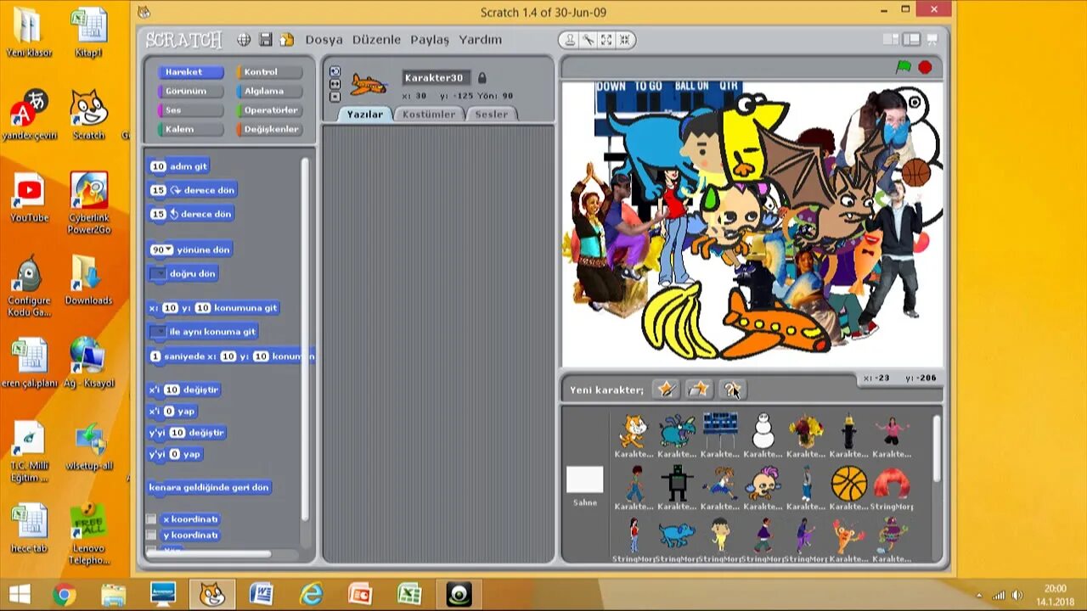Screen dimensions: 1087x611
Task: Select Hareket block category
Action: [x=190, y=72]
